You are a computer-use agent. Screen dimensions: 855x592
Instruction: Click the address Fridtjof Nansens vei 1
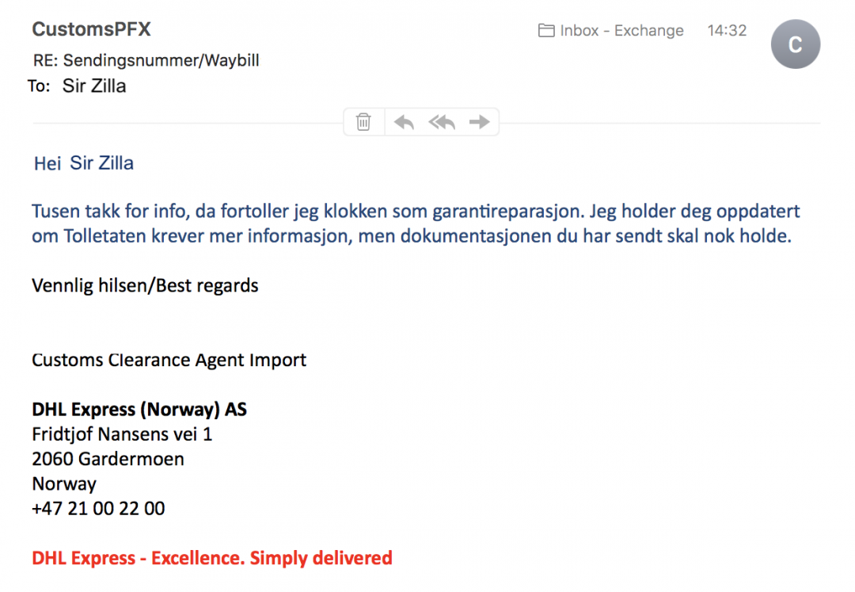coord(122,434)
